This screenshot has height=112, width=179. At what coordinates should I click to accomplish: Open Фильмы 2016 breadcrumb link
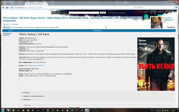[x=54, y=27]
